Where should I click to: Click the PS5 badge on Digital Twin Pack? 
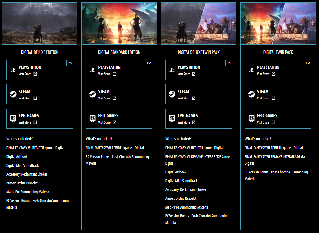(308, 63)
